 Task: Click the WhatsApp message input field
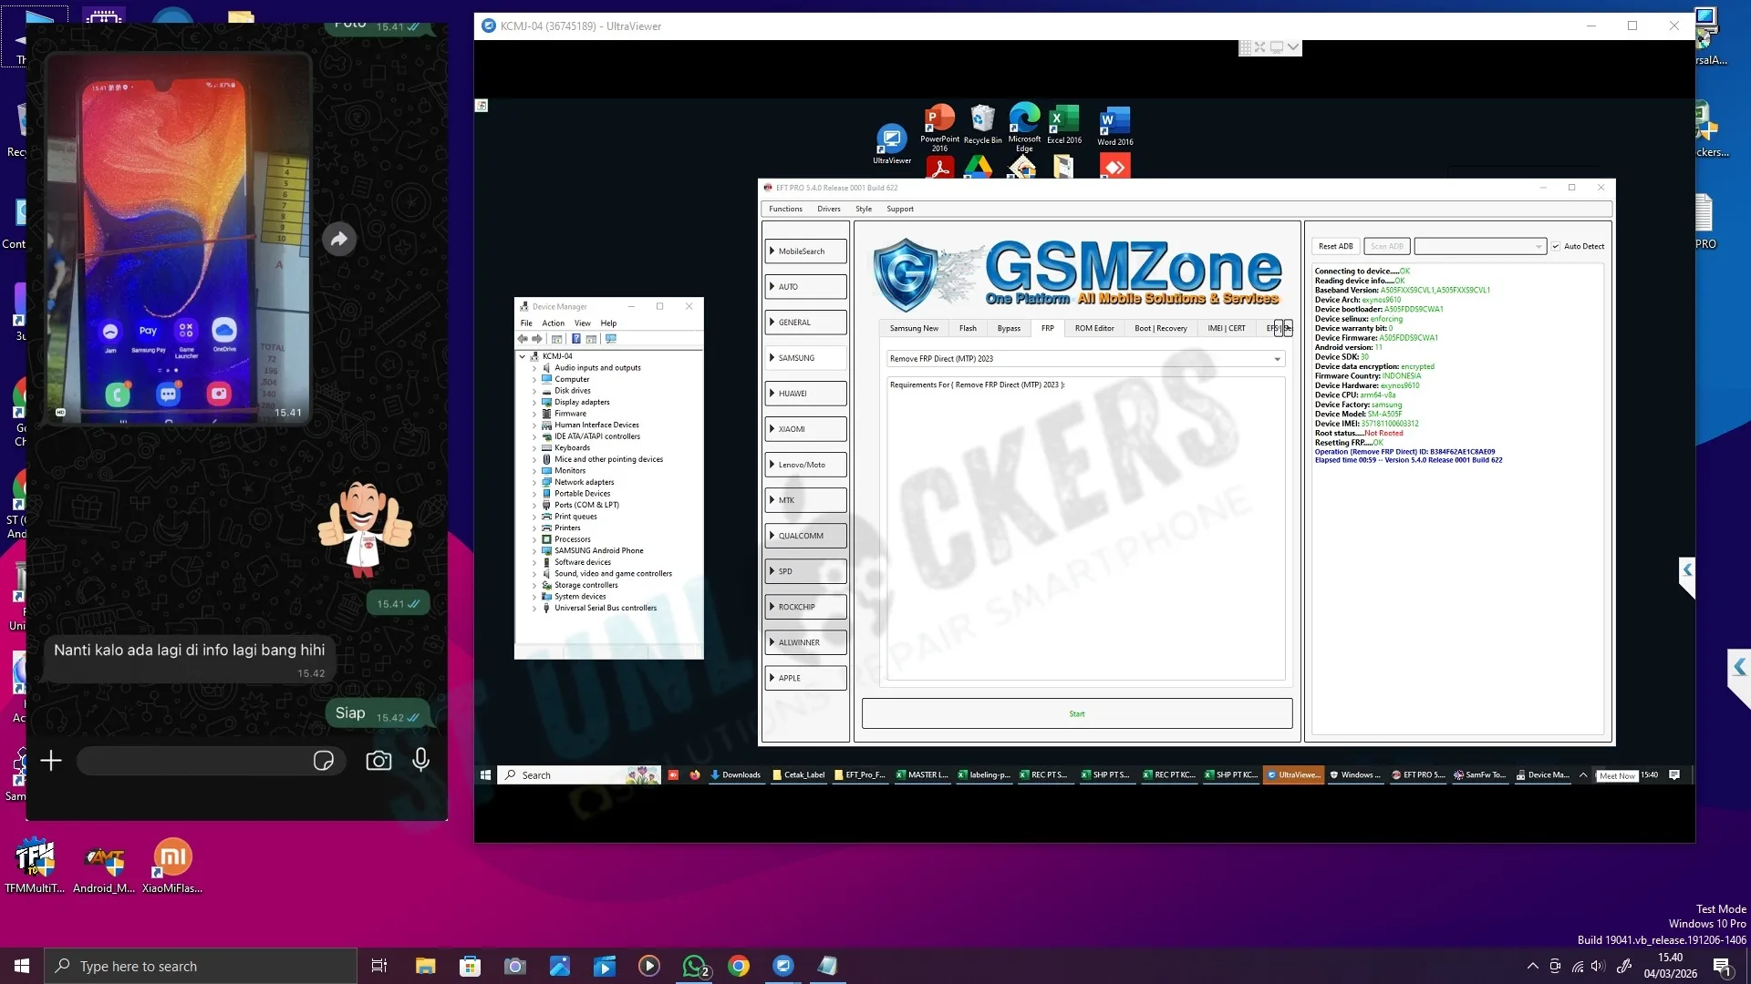click(x=196, y=761)
